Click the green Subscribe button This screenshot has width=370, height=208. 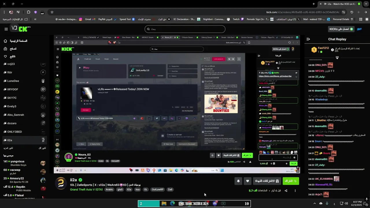tap(291, 181)
